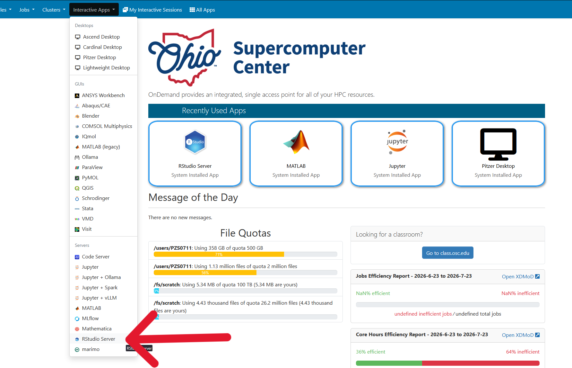Image resolution: width=572 pixels, height=368 pixels.
Task: Click the MATLAB card title in Recently Used
Action: coord(296,166)
